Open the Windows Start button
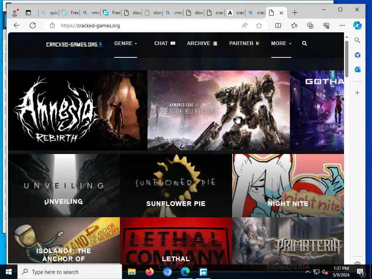Image resolution: width=372 pixels, height=279 pixels. pos(9,272)
